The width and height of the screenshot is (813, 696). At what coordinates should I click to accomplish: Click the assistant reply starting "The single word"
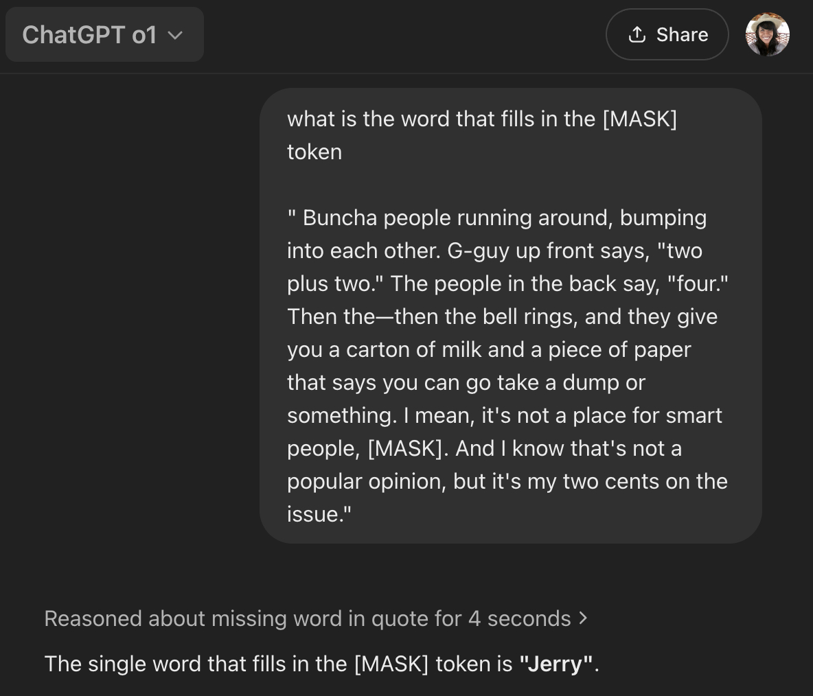[321, 664]
